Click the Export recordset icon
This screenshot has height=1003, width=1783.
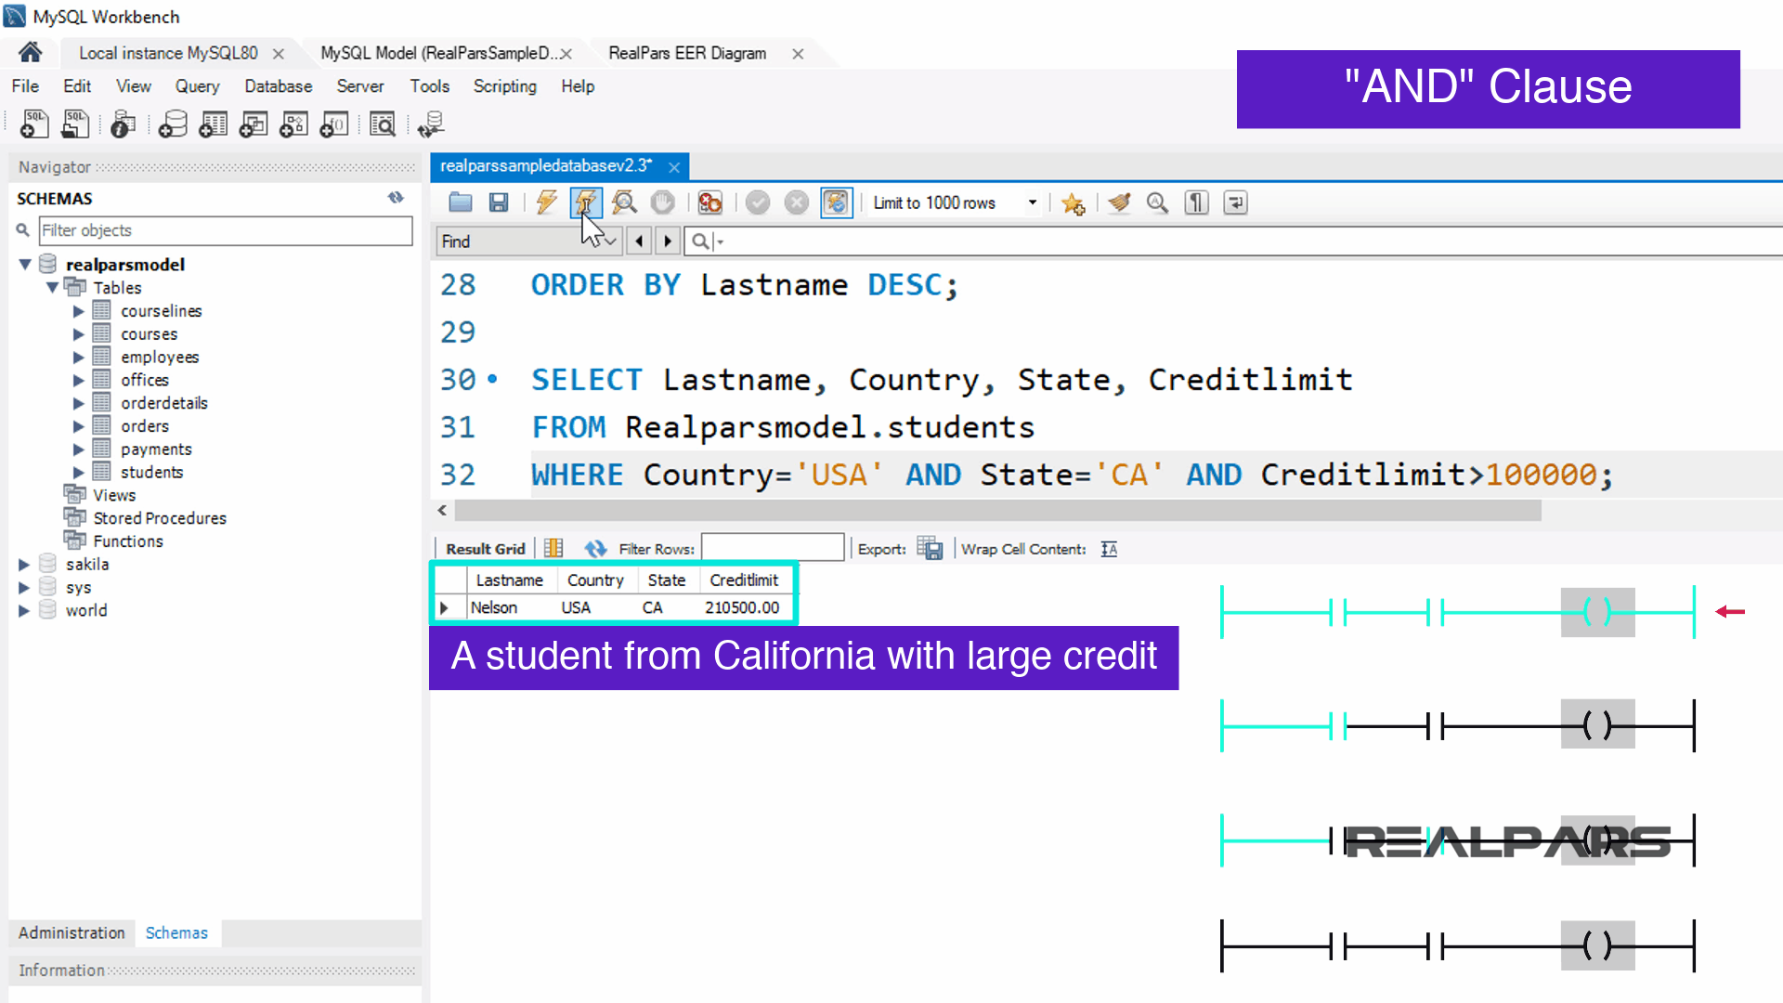(929, 549)
